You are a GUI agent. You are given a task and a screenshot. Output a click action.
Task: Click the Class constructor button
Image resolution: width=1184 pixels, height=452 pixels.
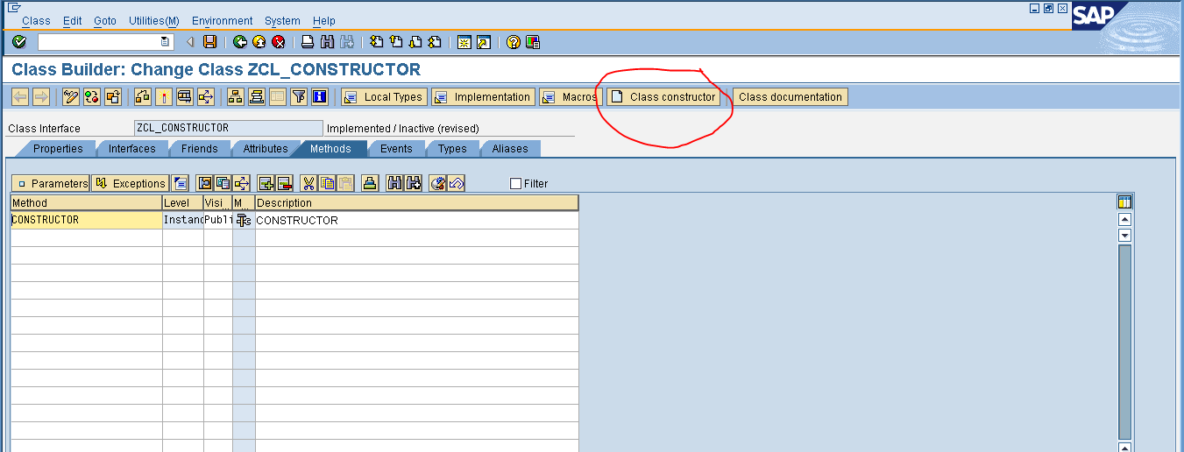(663, 97)
